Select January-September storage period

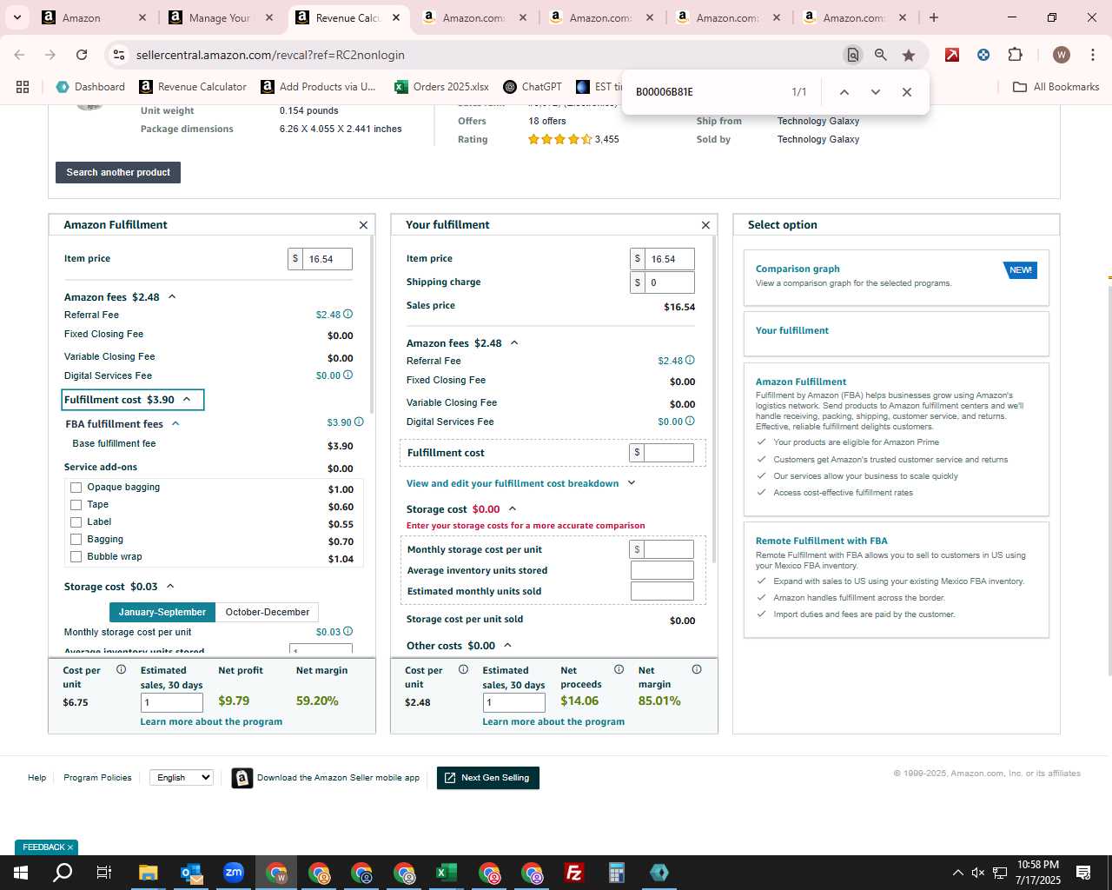coord(162,612)
